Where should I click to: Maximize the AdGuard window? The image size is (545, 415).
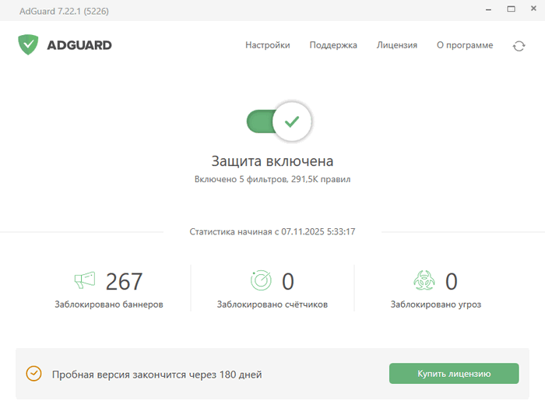coord(512,9)
